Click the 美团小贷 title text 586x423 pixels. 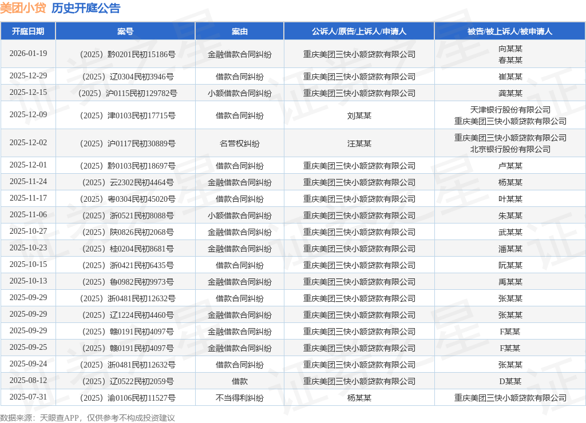(x=23, y=8)
